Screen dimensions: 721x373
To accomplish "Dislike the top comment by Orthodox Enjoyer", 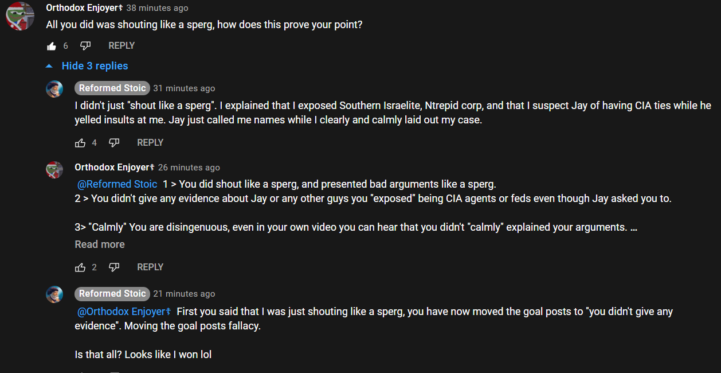I will point(85,46).
